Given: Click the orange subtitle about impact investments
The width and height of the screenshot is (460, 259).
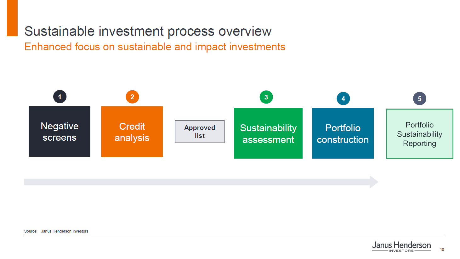Looking at the screenshot, I should 155,47.
